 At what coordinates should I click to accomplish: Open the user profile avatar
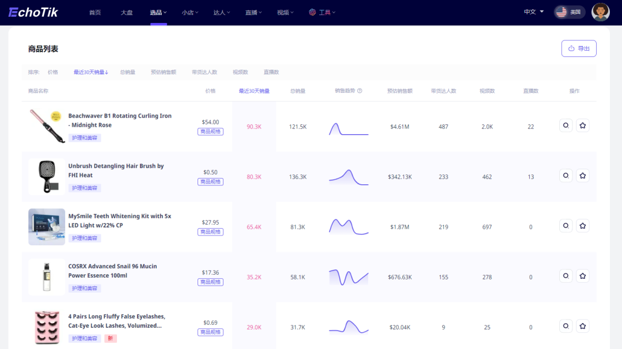coord(600,12)
